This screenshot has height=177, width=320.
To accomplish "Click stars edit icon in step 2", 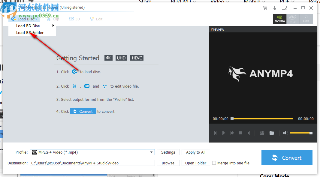I will coord(105,86).
